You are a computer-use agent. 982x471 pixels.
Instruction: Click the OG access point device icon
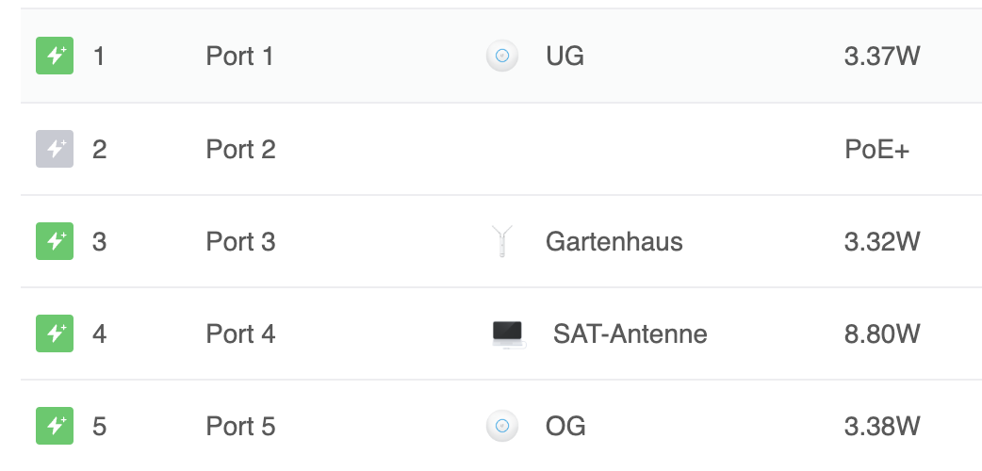tap(502, 426)
